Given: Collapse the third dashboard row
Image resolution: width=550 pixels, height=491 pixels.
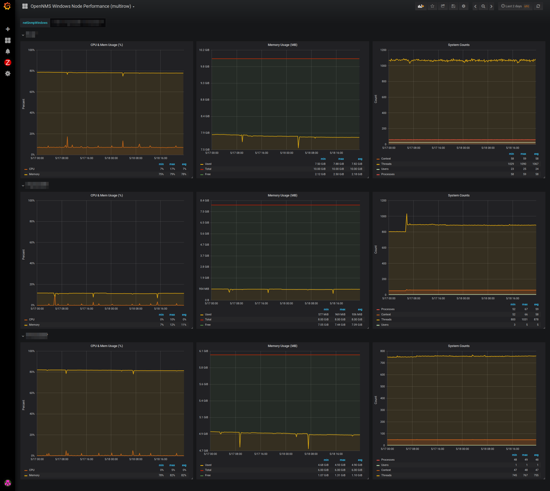Looking at the screenshot, I should click(23, 336).
